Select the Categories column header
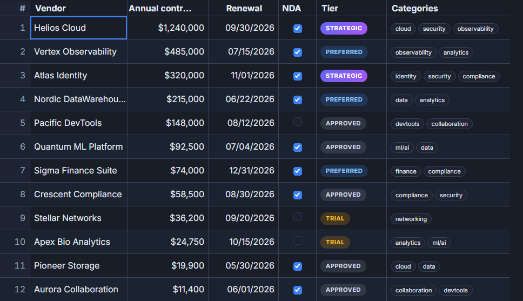This screenshot has height=301, width=523. click(414, 8)
